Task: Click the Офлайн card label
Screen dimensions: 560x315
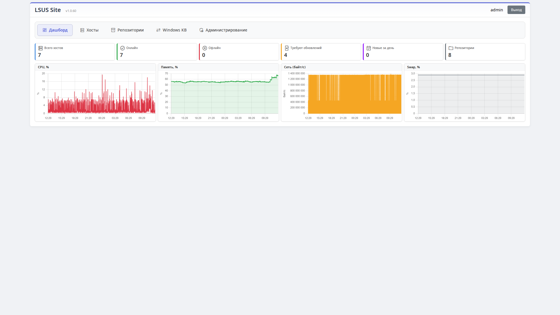Action: pyautogui.click(x=214, y=48)
